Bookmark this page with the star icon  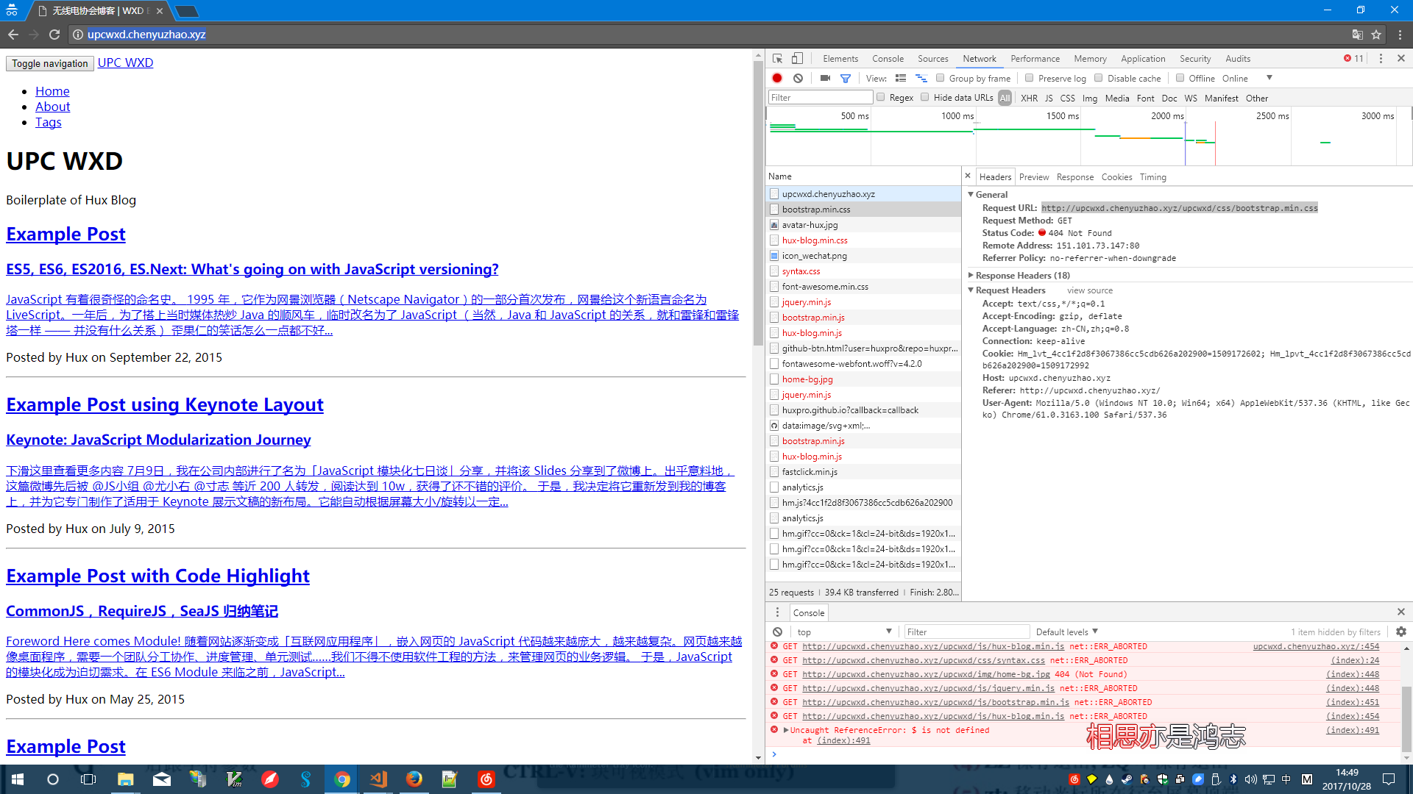click(1376, 35)
